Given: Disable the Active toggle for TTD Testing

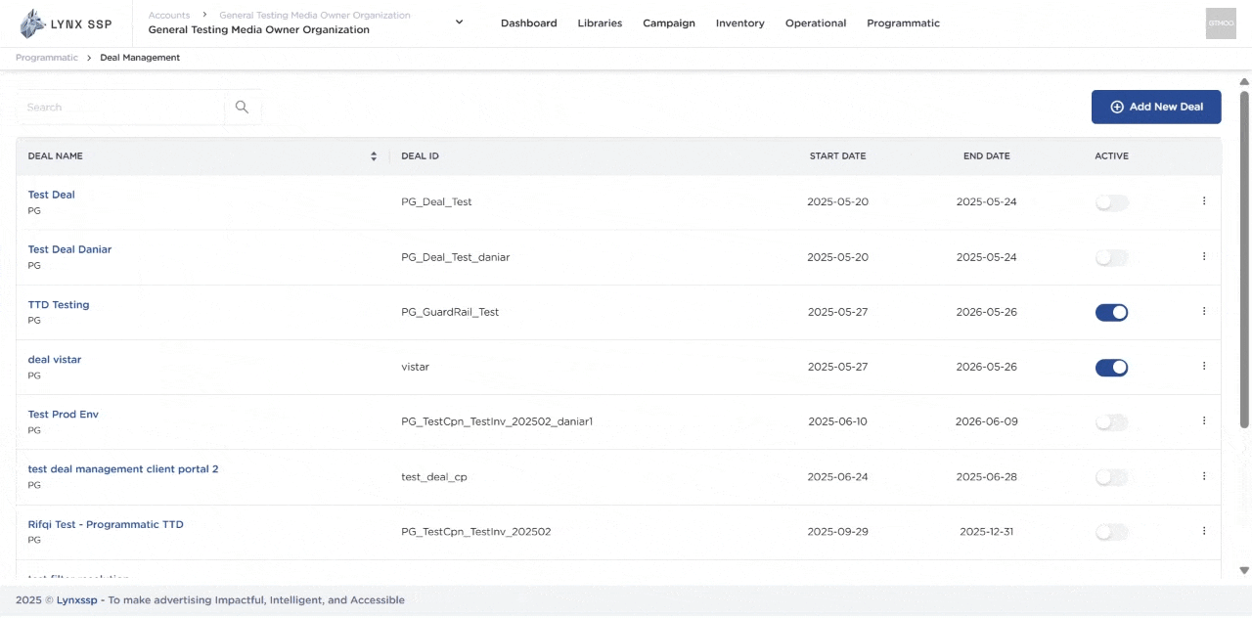Looking at the screenshot, I should [1111, 312].
